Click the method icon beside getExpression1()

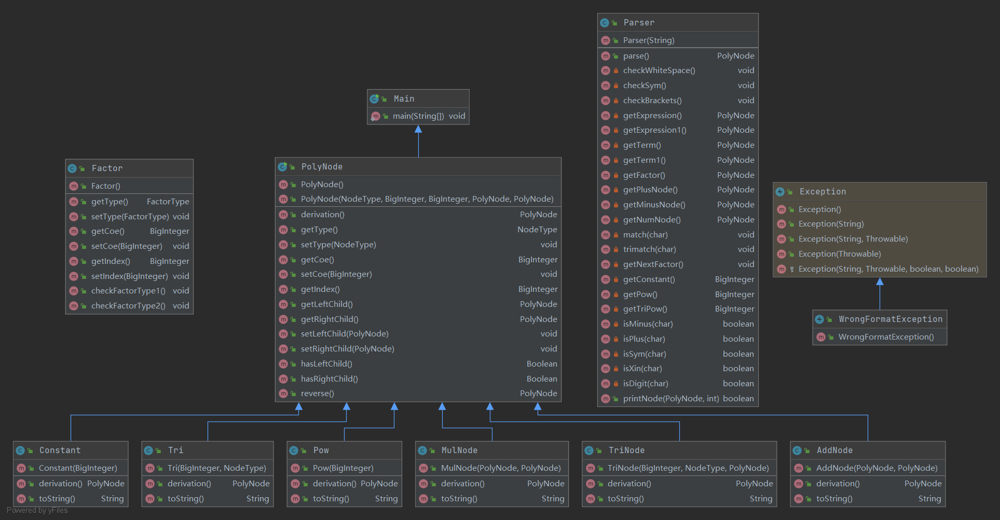coord(605,130)
